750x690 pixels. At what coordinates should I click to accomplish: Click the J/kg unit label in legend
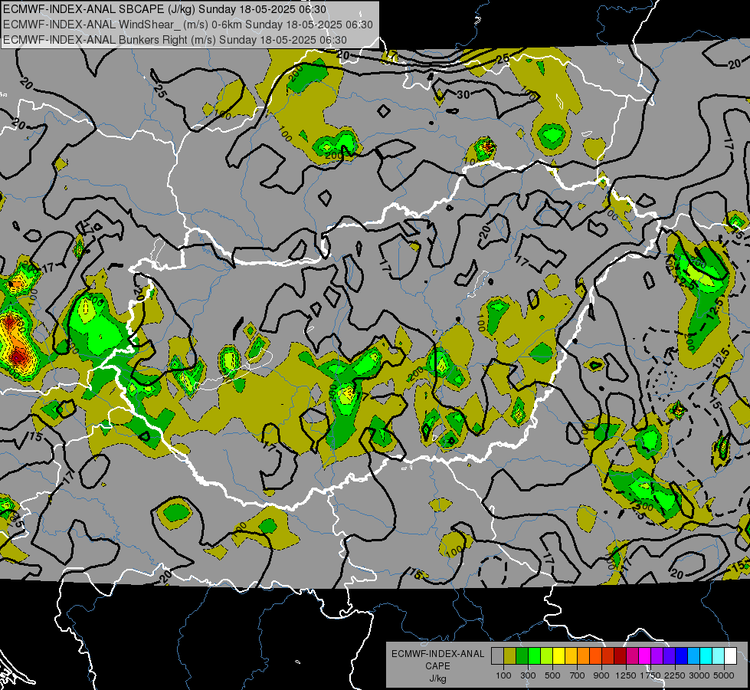click(x=437, y=678)
